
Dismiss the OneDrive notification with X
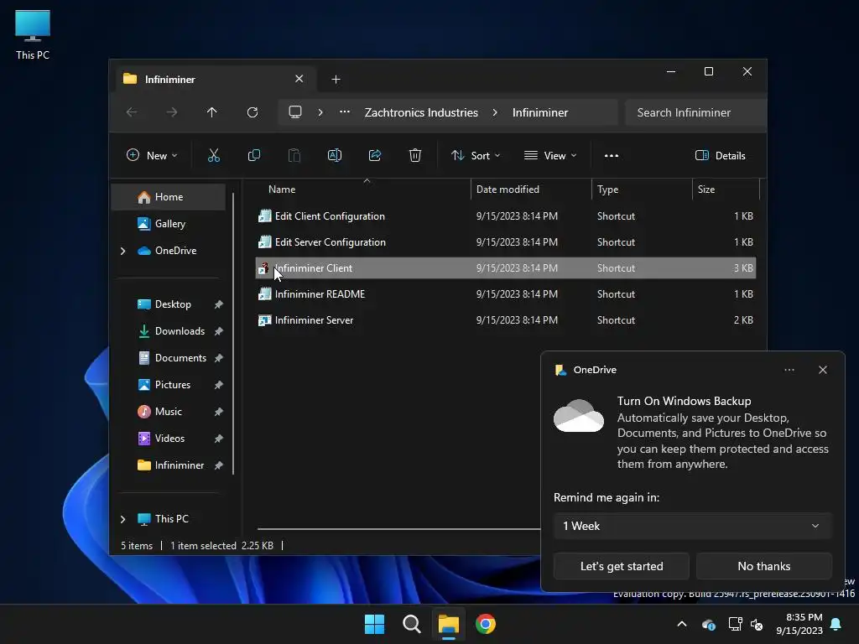[823, 370]
